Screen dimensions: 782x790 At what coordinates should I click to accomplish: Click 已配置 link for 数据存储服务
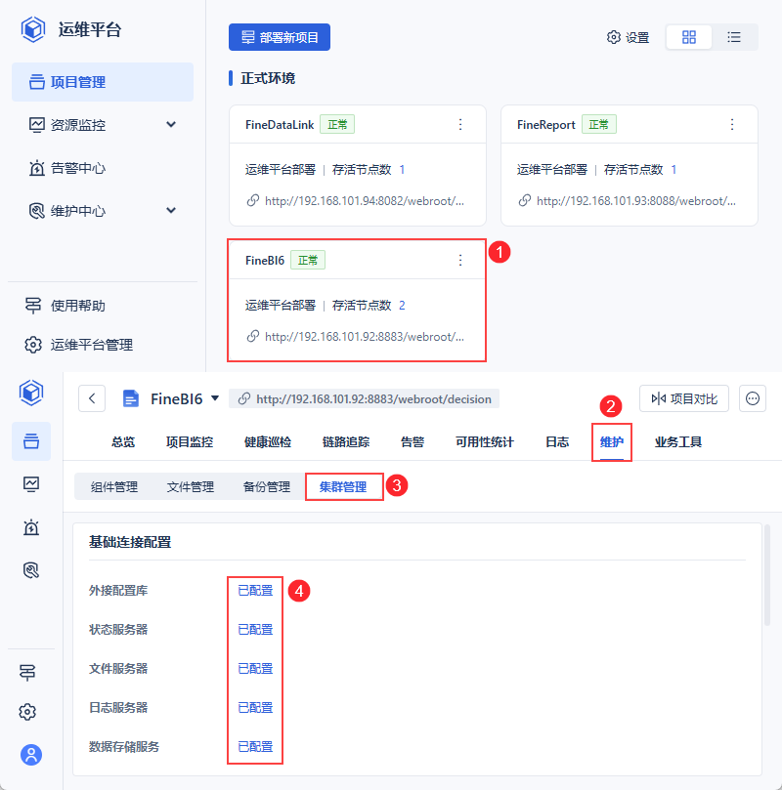[x=255, y=746]
